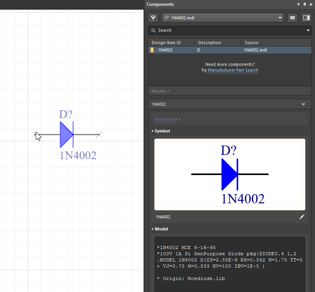
Task: Open the 1N4002.mdl library dropdown
Action: pyautogui.click(x=223, y=18)
